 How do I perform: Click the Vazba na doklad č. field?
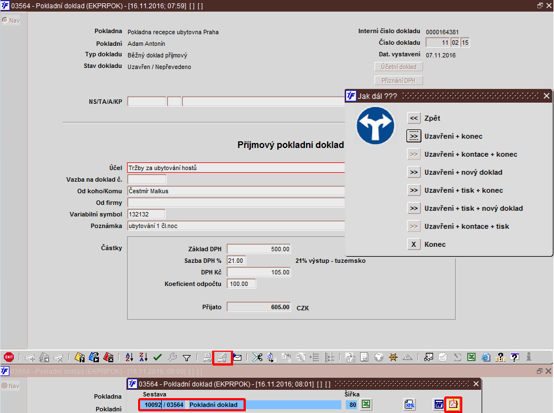coord(146,179)
